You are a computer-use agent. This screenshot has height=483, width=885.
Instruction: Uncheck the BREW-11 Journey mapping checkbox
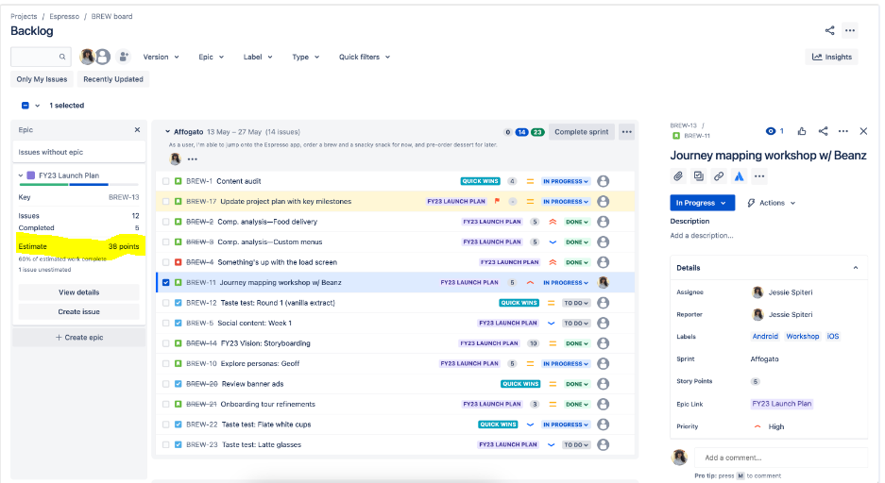point(166,282)
